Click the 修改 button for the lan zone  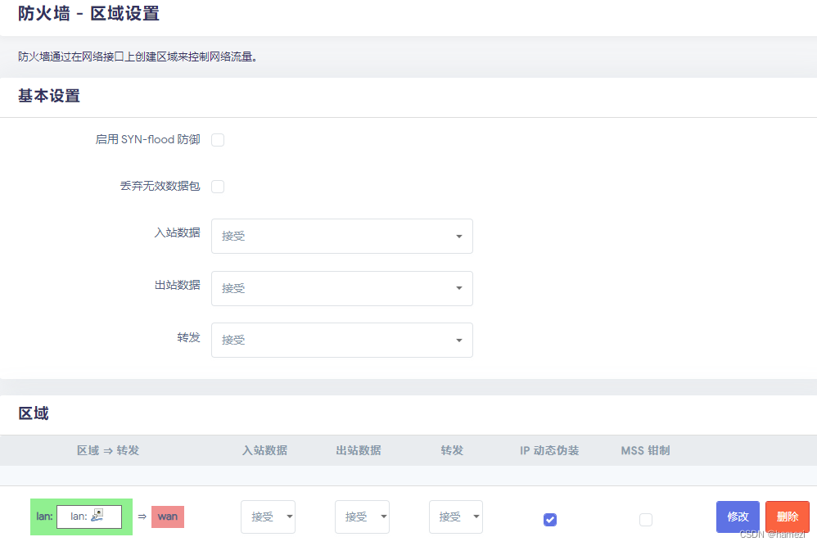pos(738,517)
